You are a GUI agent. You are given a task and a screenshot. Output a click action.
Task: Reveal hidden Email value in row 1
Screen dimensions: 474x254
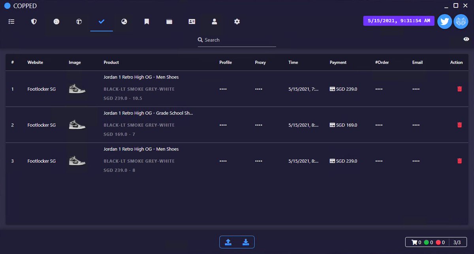pyautogui.click(x=416, y=89)
